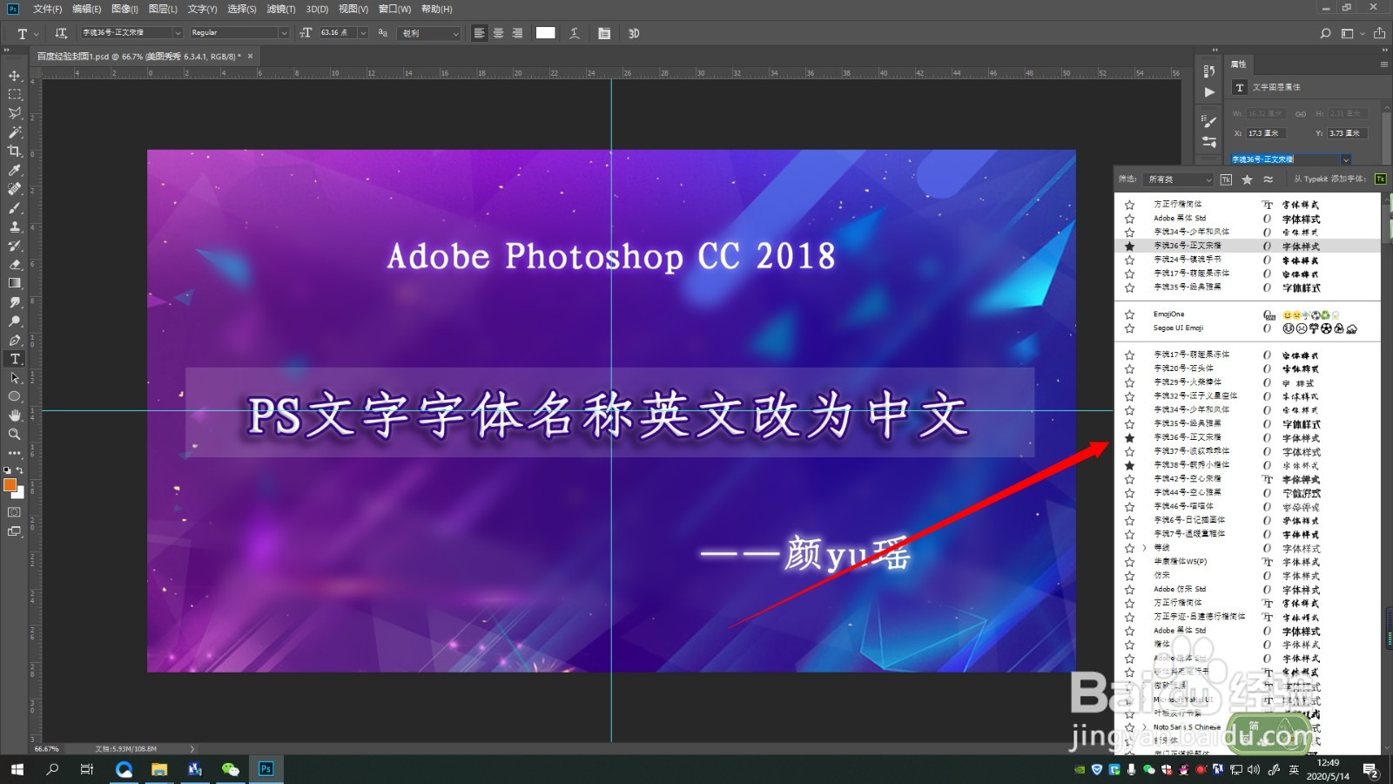Choose the 华康楷体W5(P) font
This screenshot has width=1393, height=784.
1181,562
